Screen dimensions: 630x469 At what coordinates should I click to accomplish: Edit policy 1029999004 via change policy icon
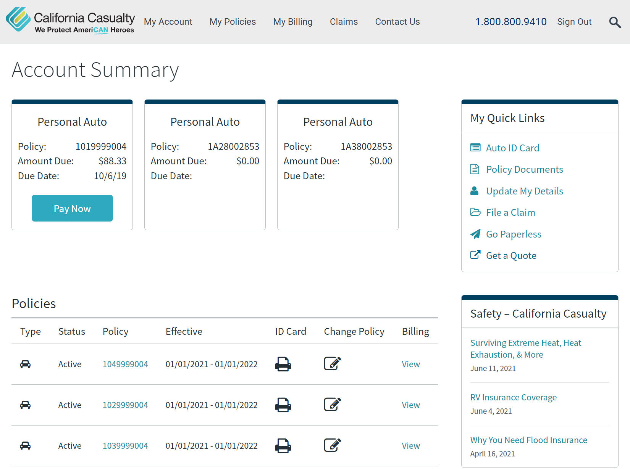(333, 405)
